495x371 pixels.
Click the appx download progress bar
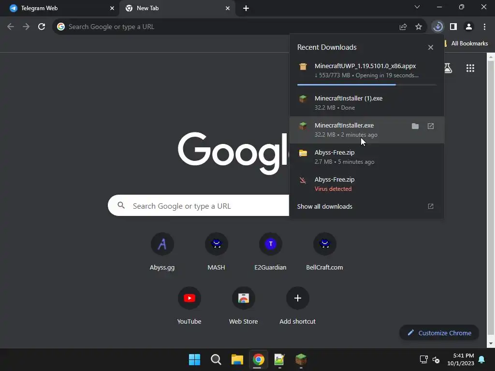tap(366, 85)
